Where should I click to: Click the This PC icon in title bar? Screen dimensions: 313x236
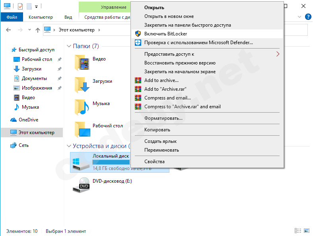click(7, 6)
